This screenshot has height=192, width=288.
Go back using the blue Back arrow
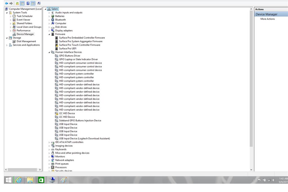click(7, 3)
